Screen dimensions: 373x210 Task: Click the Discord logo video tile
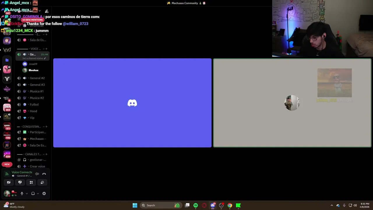tap(132, 103)
